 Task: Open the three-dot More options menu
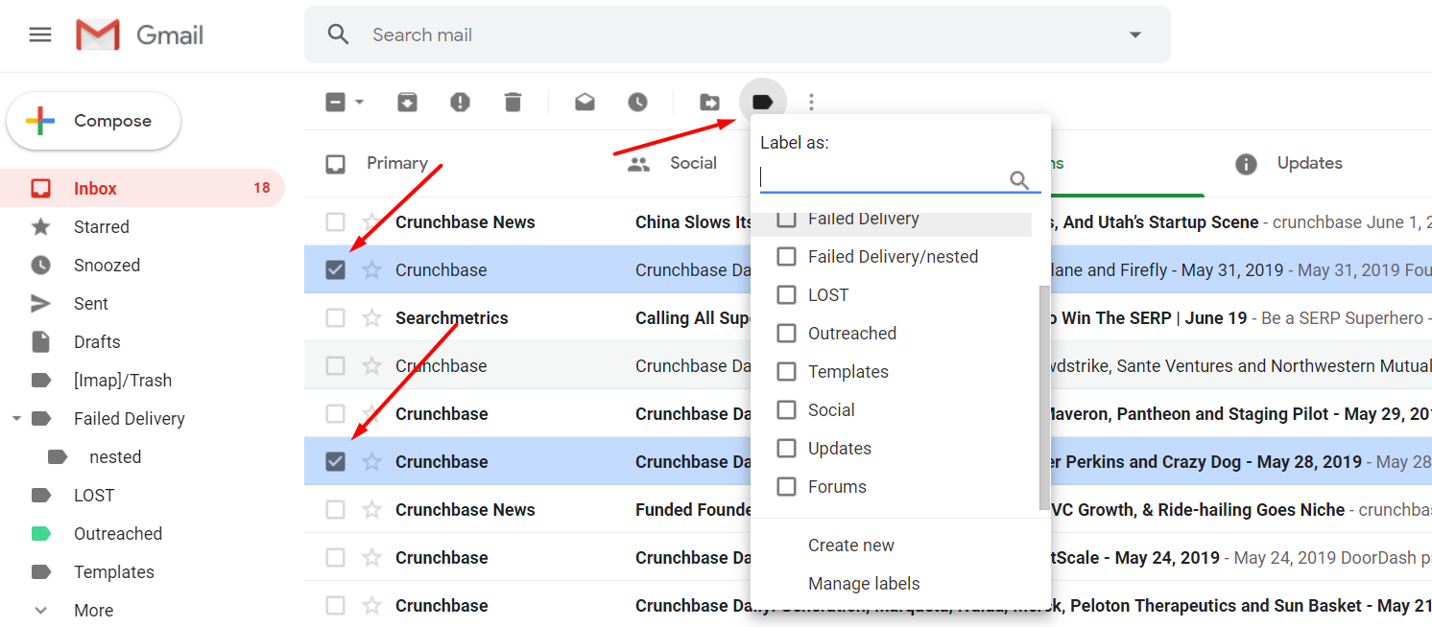(x=812, y=102)
